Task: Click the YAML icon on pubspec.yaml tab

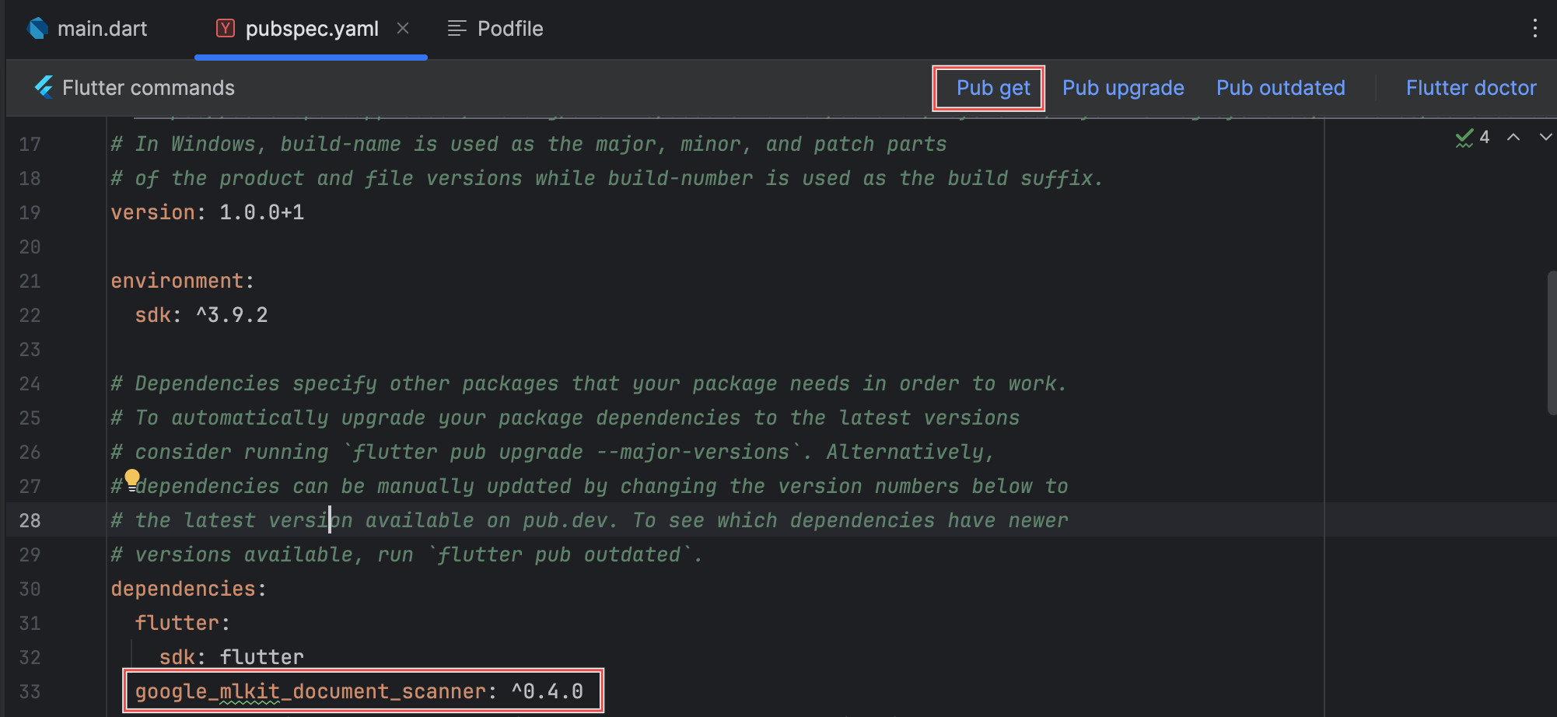Action: tap(226, 29)
